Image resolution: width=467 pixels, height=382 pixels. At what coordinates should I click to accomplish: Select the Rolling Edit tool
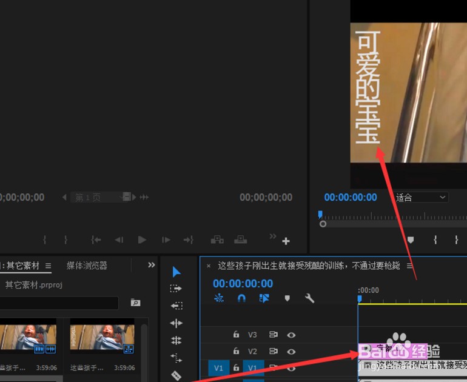[x=176, y=340]
